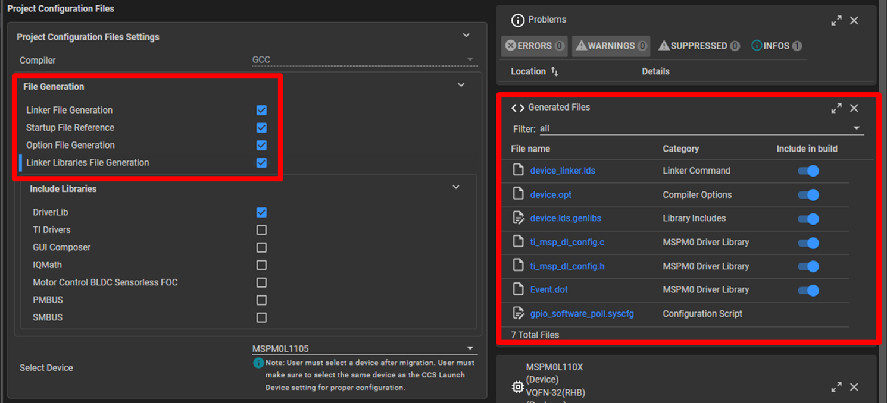Collapse the Include Libraries section
The image size is (887, 403).
[456, 187]
